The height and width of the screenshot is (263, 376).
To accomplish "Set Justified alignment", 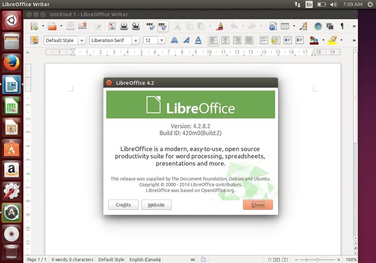I will [249, 40].
